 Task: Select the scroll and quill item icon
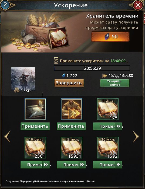click(x=35, y=109)
